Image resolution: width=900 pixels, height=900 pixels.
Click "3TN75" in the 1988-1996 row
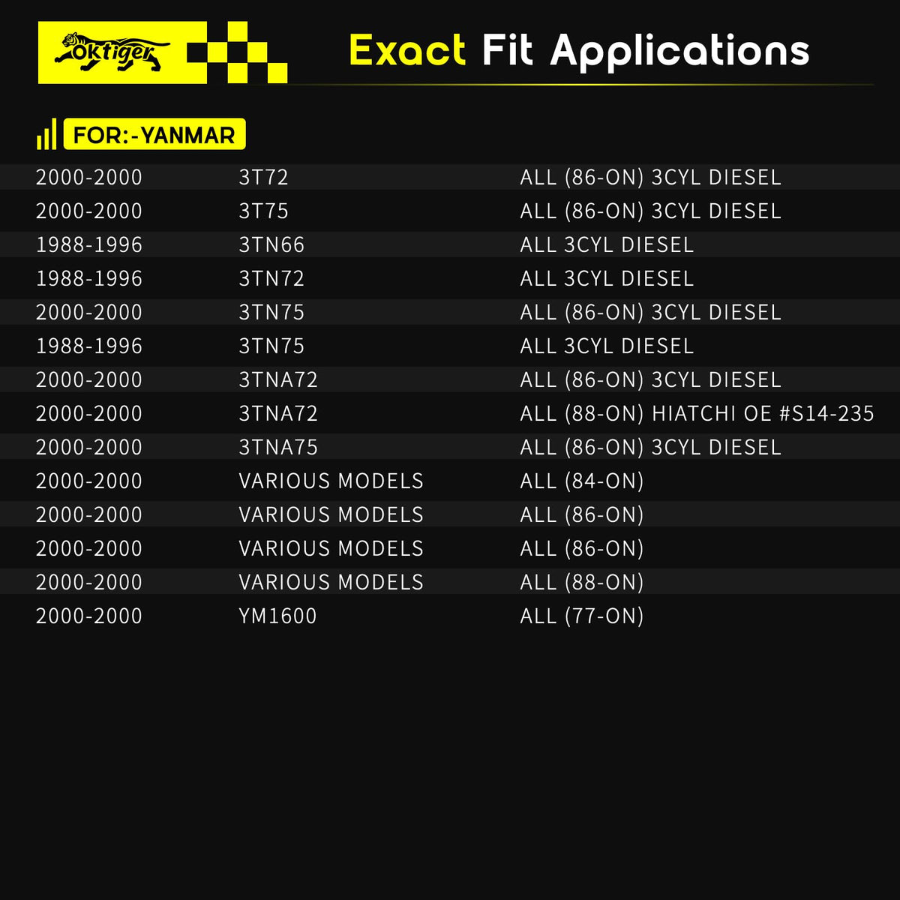tap(271, 346)
